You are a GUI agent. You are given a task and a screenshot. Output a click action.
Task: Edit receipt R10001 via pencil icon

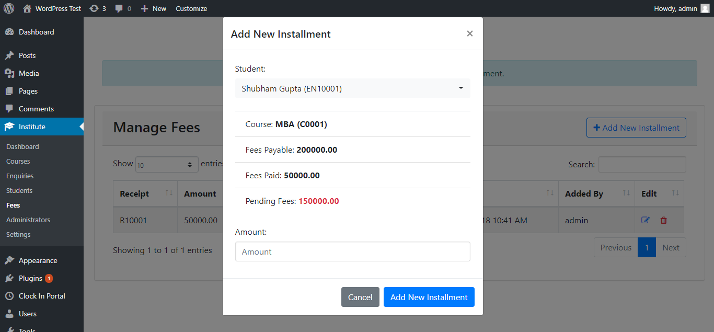(x=646, y=220)
